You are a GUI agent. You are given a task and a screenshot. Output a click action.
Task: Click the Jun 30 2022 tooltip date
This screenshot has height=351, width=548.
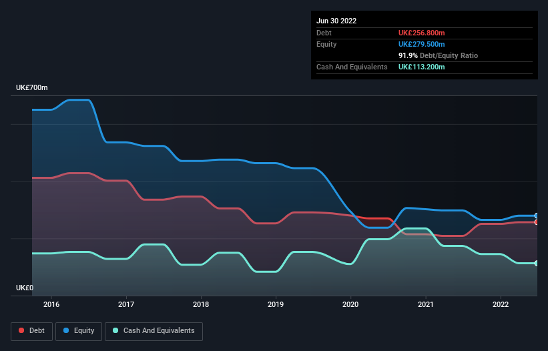tap(336, 21)
